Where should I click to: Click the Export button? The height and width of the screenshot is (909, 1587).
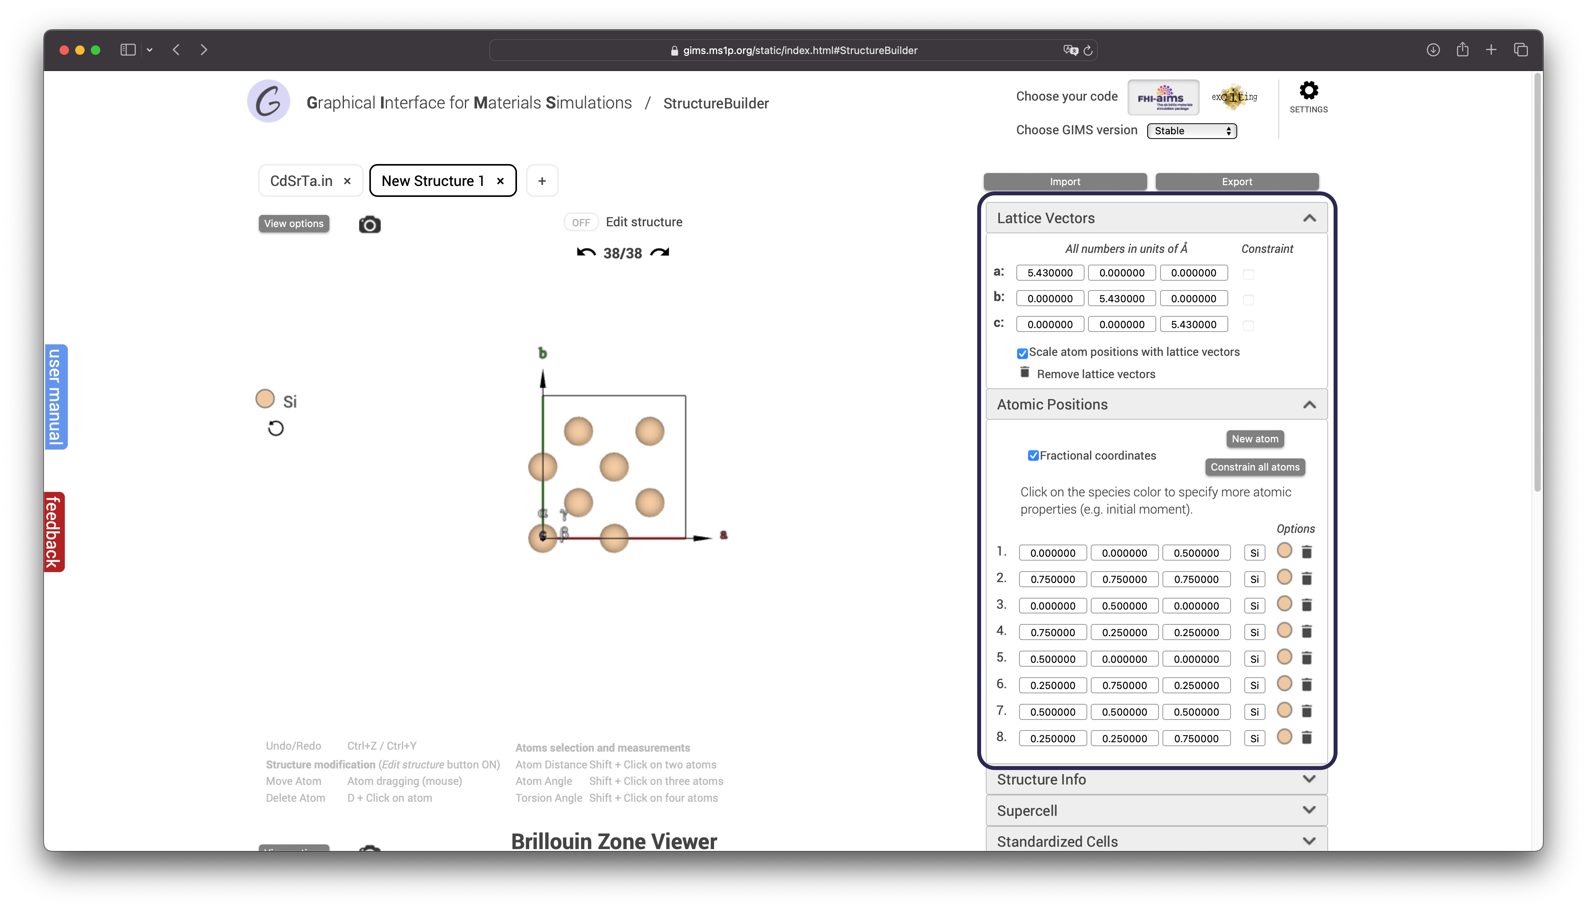[1236, 182]
